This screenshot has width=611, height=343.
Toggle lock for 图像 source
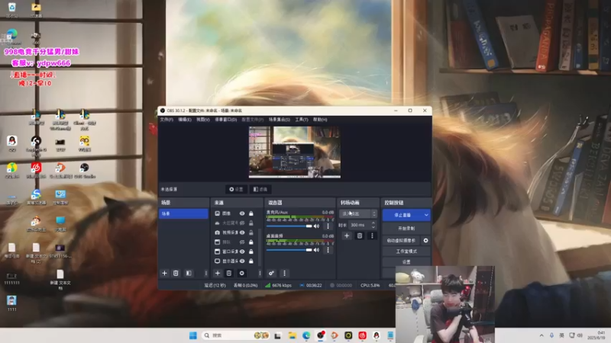click(x=251, y=213)
